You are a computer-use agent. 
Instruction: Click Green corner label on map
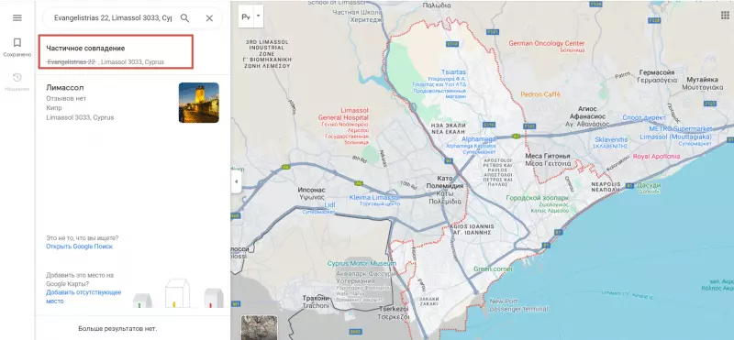pos(493,269)
